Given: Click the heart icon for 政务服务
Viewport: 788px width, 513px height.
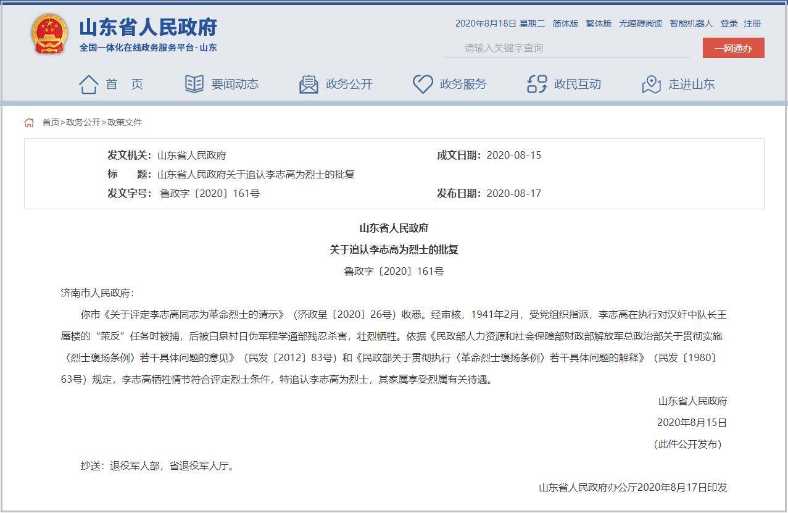Looking at the screenshot, I should pyautogui.click(x=423, y=85).
